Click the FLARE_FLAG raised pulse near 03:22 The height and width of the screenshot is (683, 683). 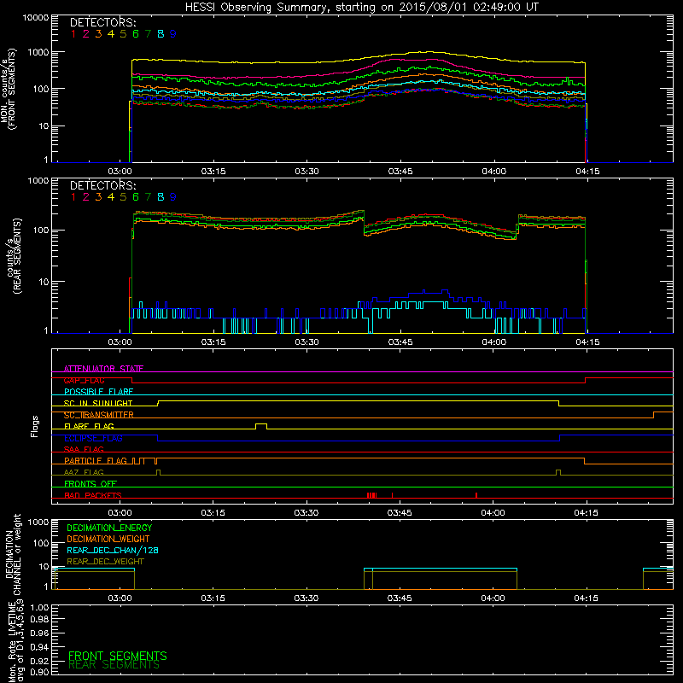tap(261, 426)
